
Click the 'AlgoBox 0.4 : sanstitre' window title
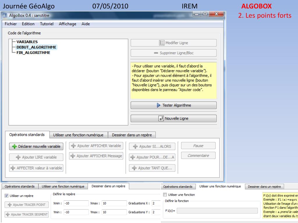pyautogui.click(x=29, y=15)
